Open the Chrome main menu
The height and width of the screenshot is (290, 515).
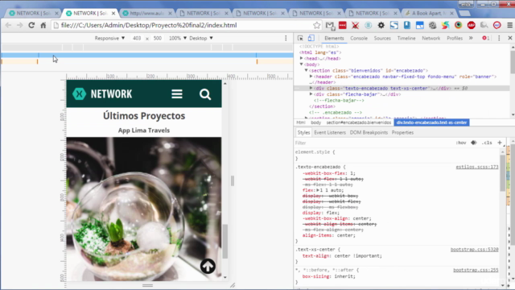click(509, 25)
